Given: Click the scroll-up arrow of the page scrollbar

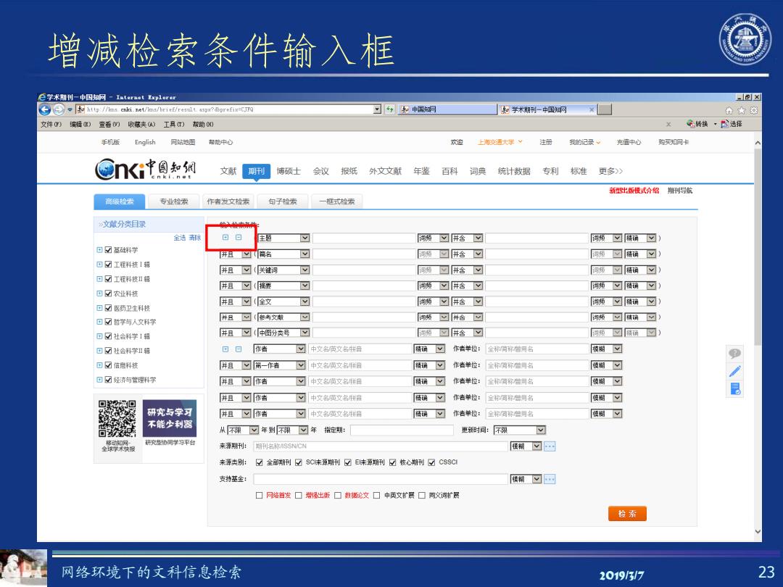Looking at the screenshot, I should tap(758, 143).
